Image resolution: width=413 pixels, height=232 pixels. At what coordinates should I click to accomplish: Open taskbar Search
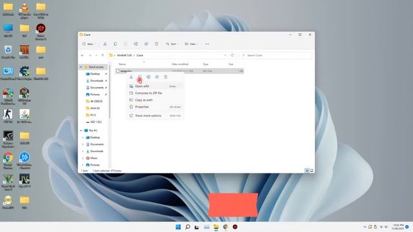188,227
